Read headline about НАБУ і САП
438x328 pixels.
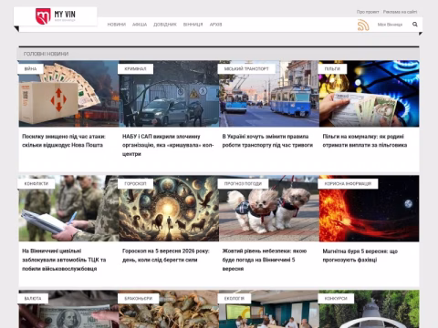point(168,145)
